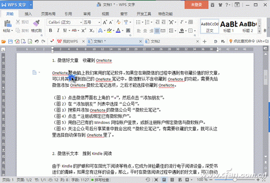Toggle Bold formatting
Viewport: 270px width, 183px height.
click(50, 31)
